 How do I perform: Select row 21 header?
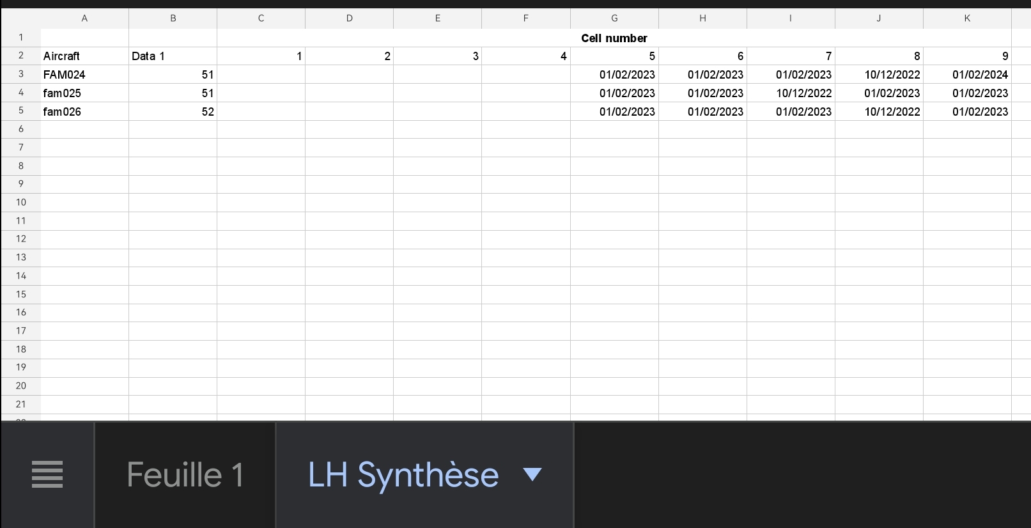21,405
